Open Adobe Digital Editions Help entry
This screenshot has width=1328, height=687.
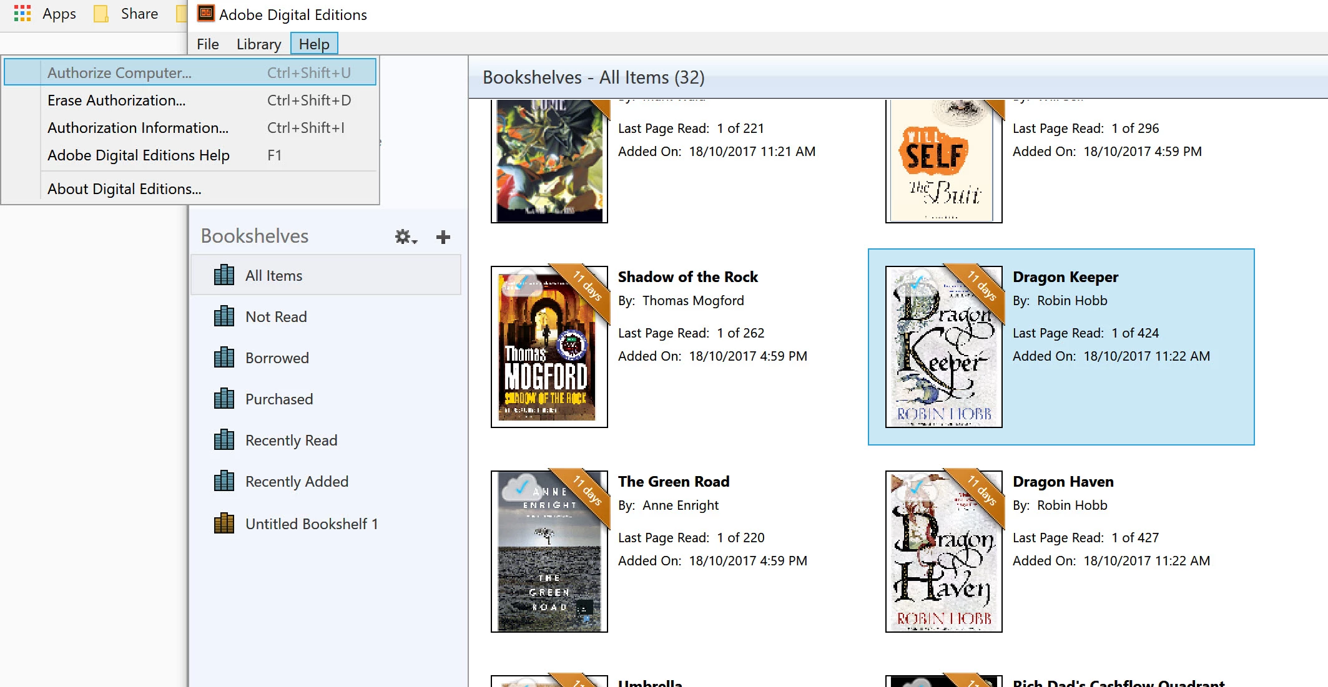point(139,155)
